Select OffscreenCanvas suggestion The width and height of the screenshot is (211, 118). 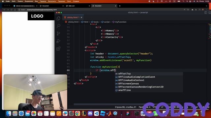[x=149, y=84]
